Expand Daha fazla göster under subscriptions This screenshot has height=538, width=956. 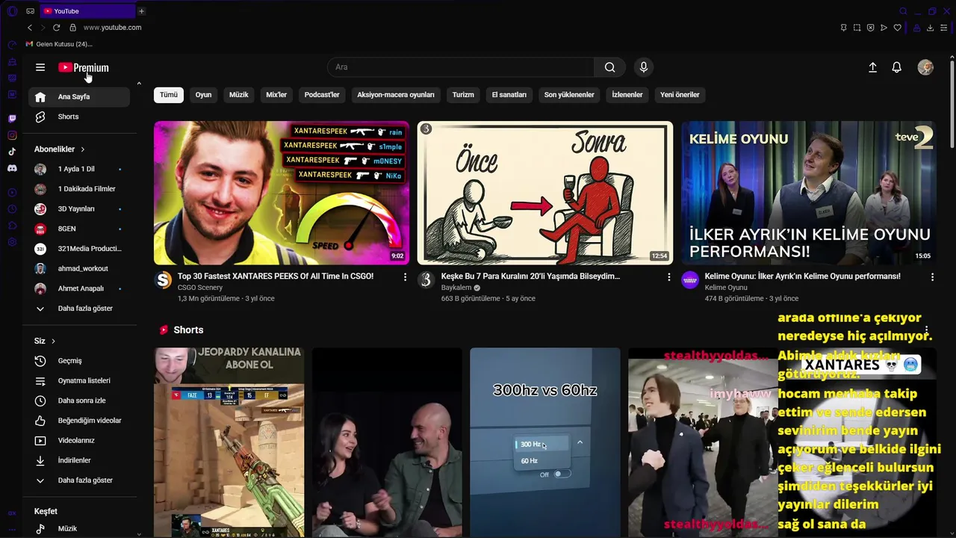tap(79, 309)
